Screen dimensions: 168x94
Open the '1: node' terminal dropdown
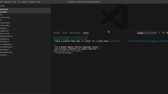[x=146, y=33]
